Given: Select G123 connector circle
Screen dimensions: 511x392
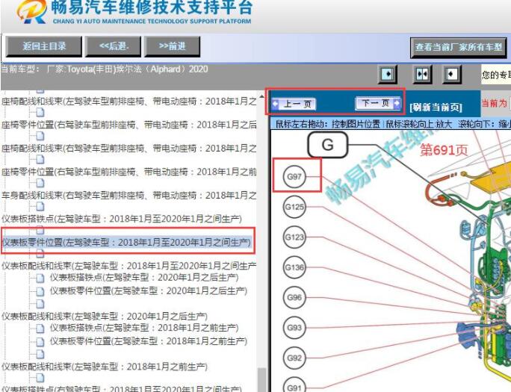Looking at the screenshot, I should tap(294, 237).
